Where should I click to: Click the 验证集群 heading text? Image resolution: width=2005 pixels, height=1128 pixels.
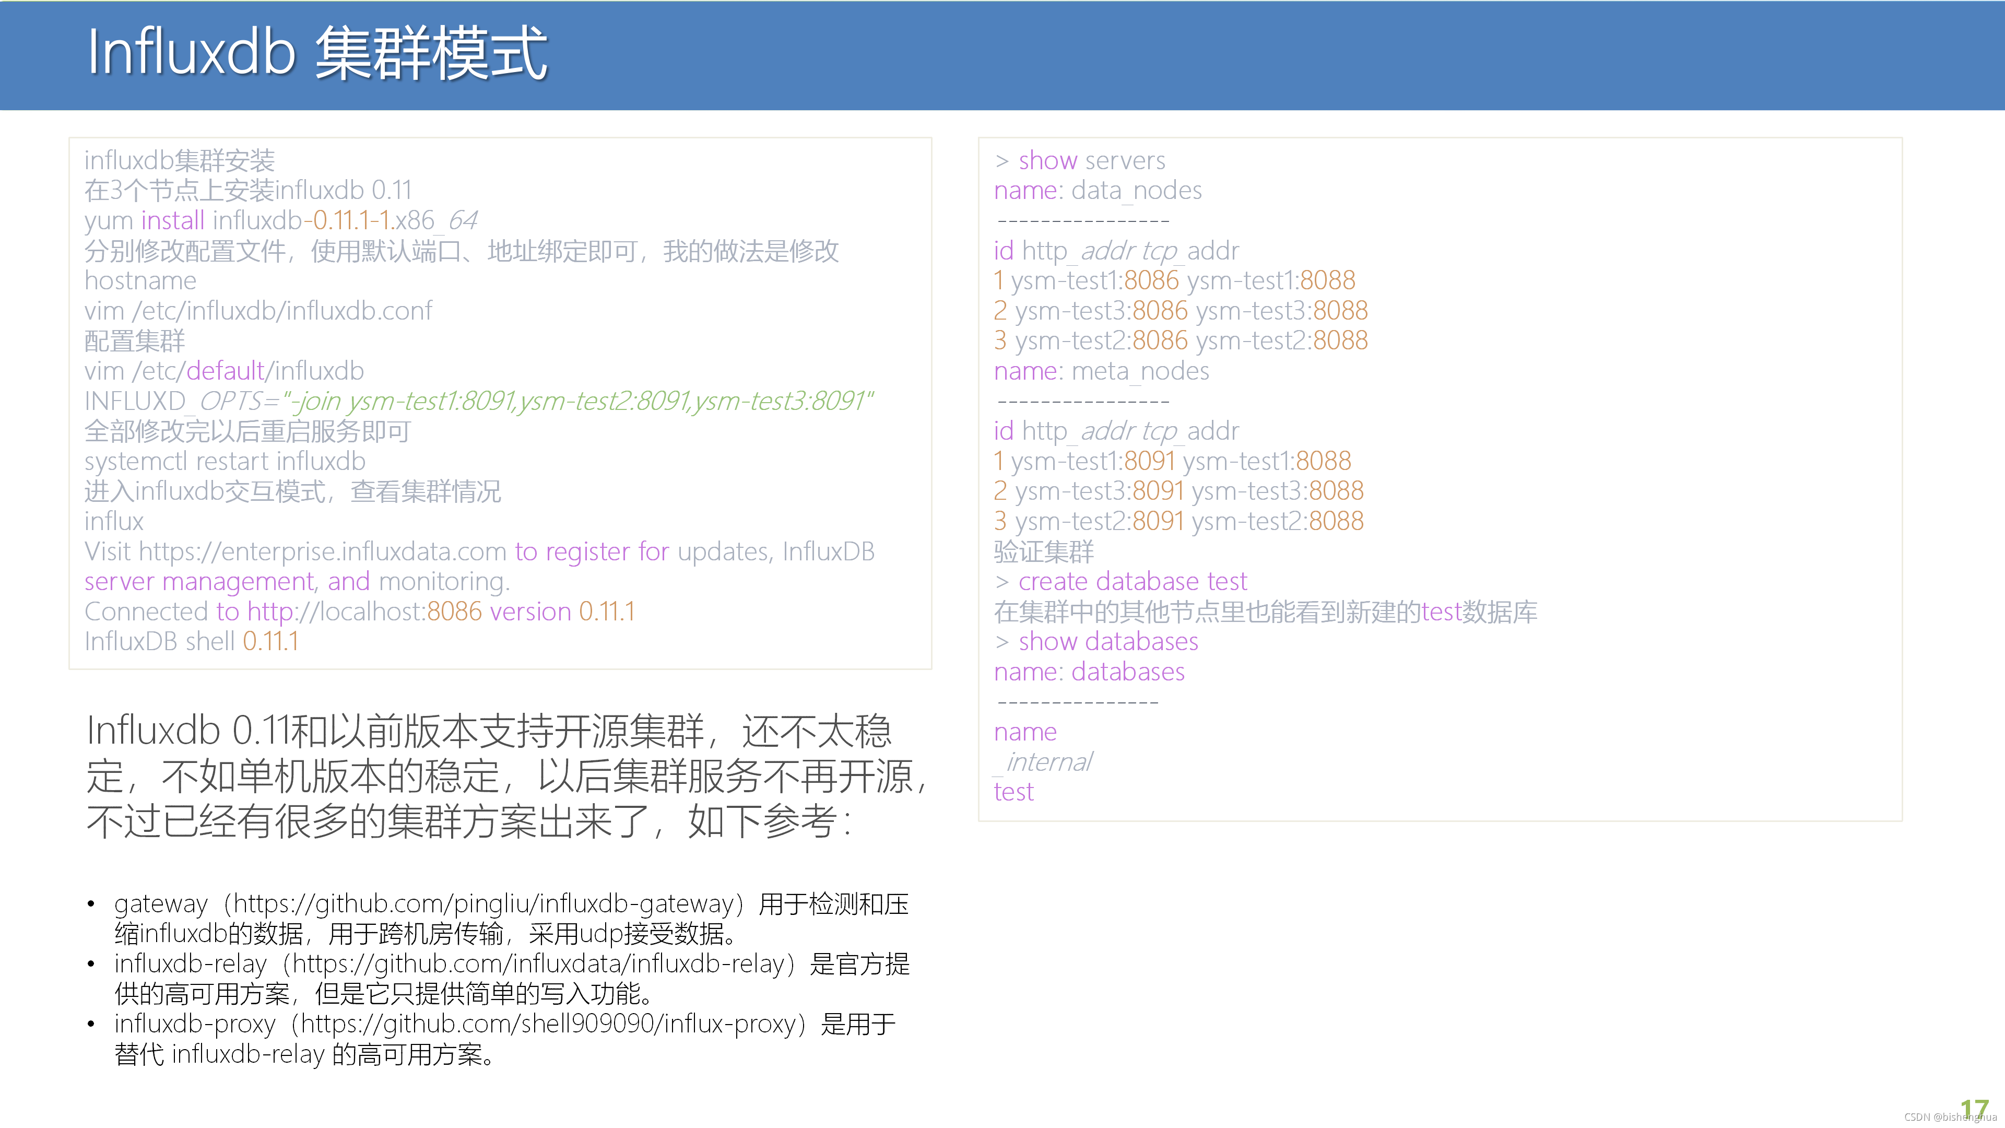coord(1044,551)
